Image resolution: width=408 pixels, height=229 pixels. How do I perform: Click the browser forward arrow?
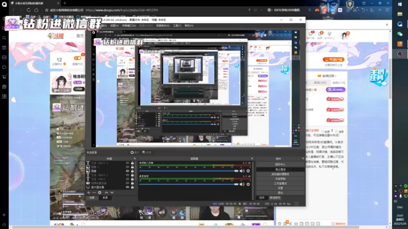21,10
